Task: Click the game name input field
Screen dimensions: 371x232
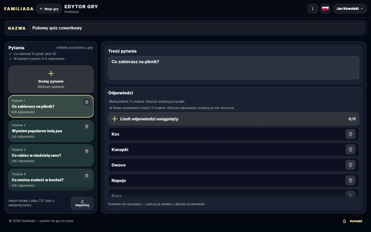Action: click(x=196, y=28)
